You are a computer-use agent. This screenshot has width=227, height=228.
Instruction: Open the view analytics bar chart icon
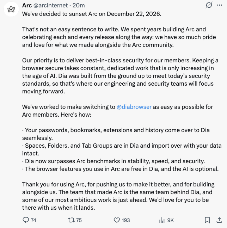click(x=162, y=220)
